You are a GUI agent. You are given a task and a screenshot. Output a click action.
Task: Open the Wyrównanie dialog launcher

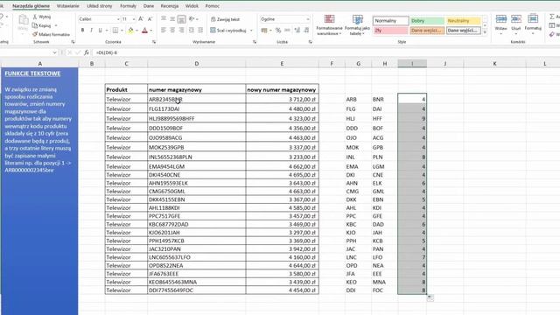point(255,42)
